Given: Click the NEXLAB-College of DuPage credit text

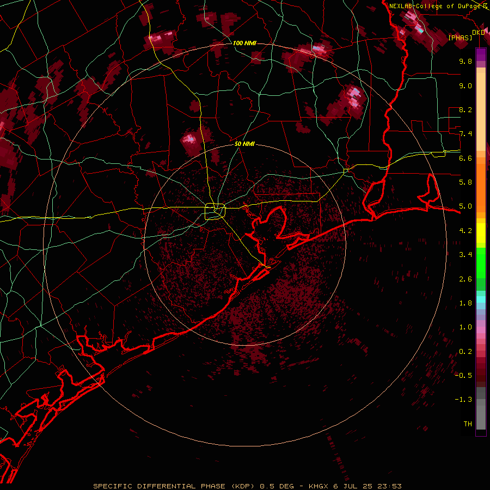Looking at the screenshot, I should point(435,6).
